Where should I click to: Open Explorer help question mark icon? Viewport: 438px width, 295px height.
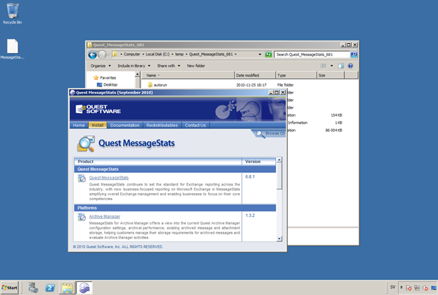tap(350, 66)
